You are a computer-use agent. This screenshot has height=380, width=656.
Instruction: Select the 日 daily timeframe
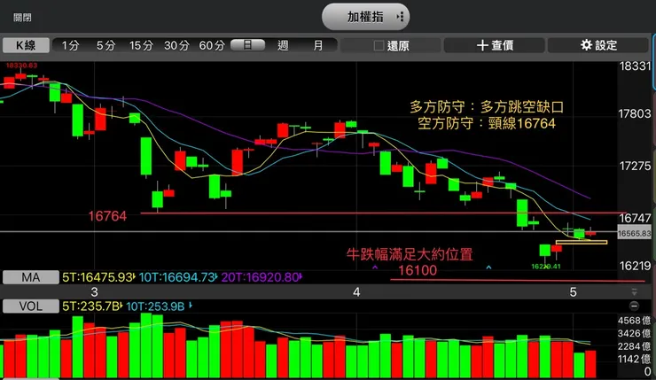click(247, 44)
